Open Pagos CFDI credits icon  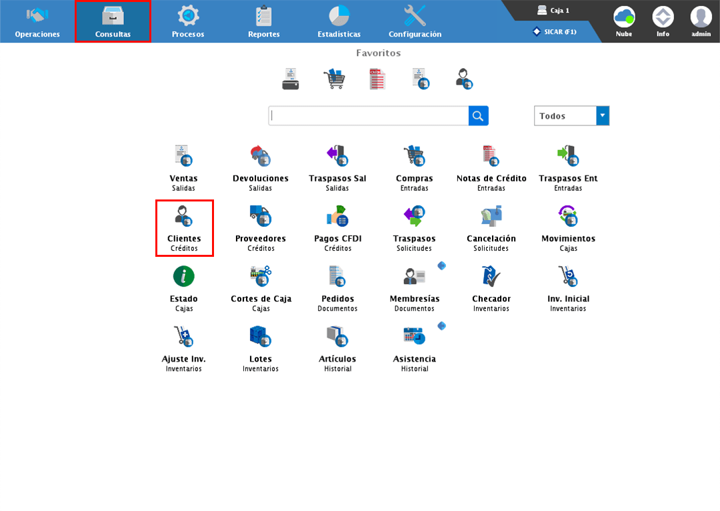click(x=337, y=216)
